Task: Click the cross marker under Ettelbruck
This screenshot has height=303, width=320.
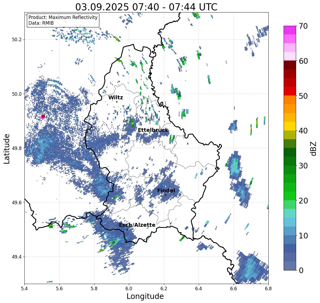Action: 146,134
